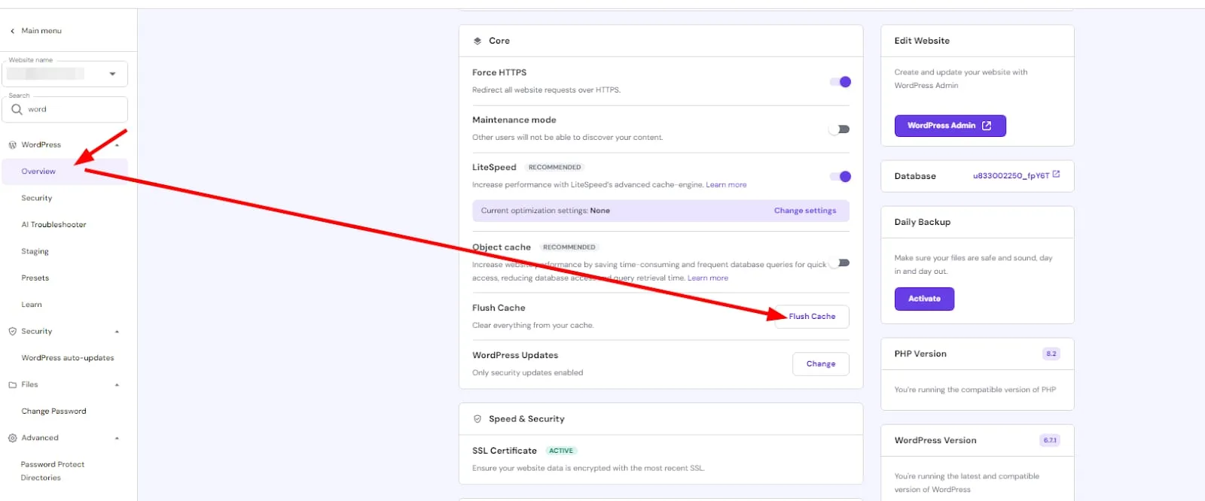Collapse the WordPress sidebar section
Viewport: 1205px width, 501px height.
point(117,144)
